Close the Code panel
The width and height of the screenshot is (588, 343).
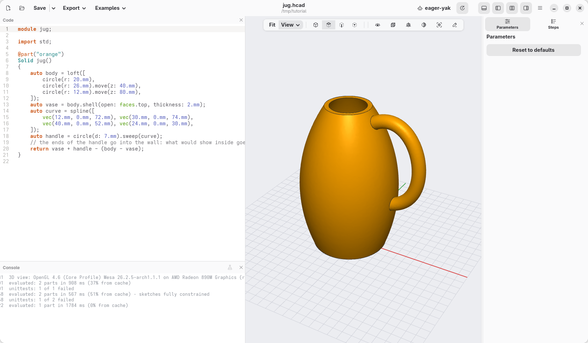tap(241, 20)
